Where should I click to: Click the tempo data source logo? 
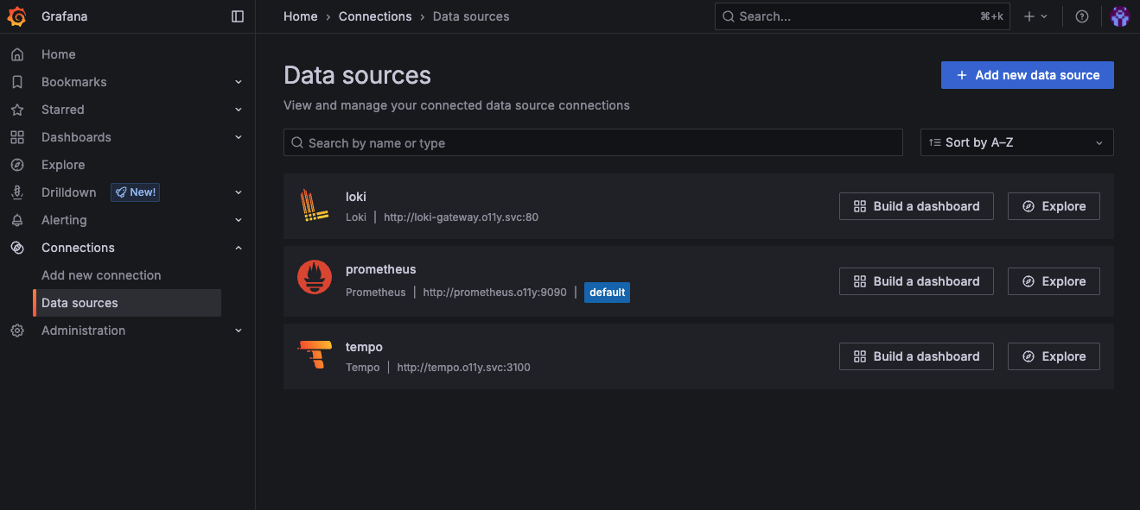tap(315, 355)
